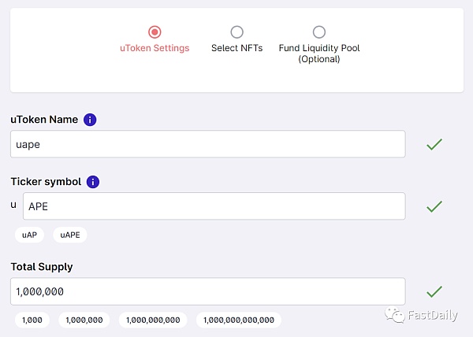Pick the 1,000,000,000,000 supply preset

pos(239,320)
